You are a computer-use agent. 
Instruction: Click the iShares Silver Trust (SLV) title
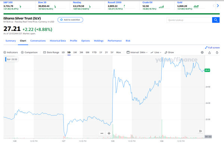click(x=22, y=18)
